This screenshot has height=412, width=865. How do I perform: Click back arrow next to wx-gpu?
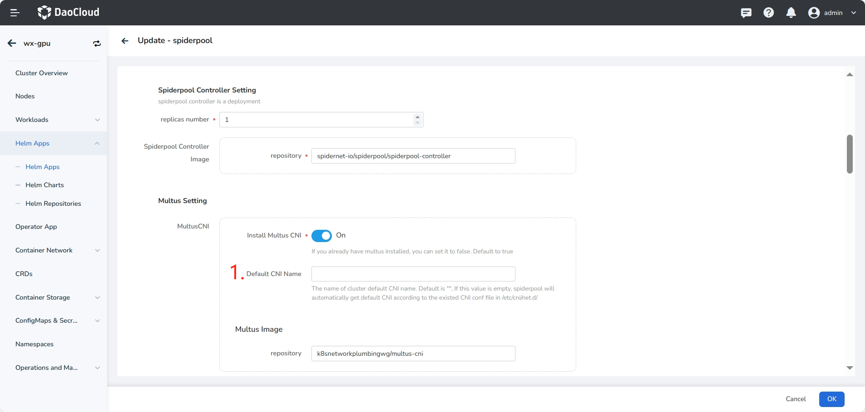12,44
